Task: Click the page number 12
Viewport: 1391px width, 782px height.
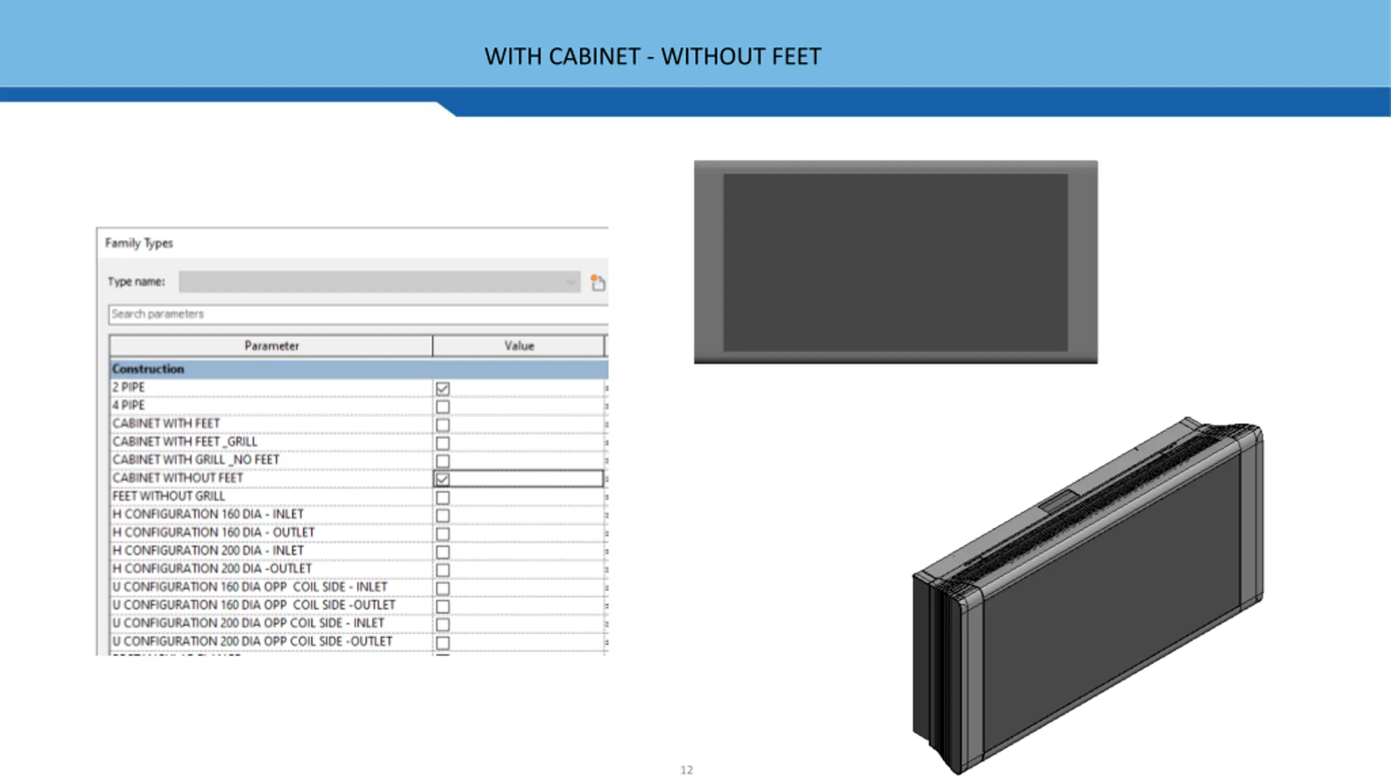Action: [x=686, y=770]
